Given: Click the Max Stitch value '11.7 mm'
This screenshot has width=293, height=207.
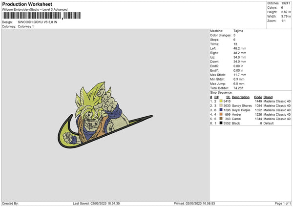Looking at the screenshot, I should coord(240,75).
